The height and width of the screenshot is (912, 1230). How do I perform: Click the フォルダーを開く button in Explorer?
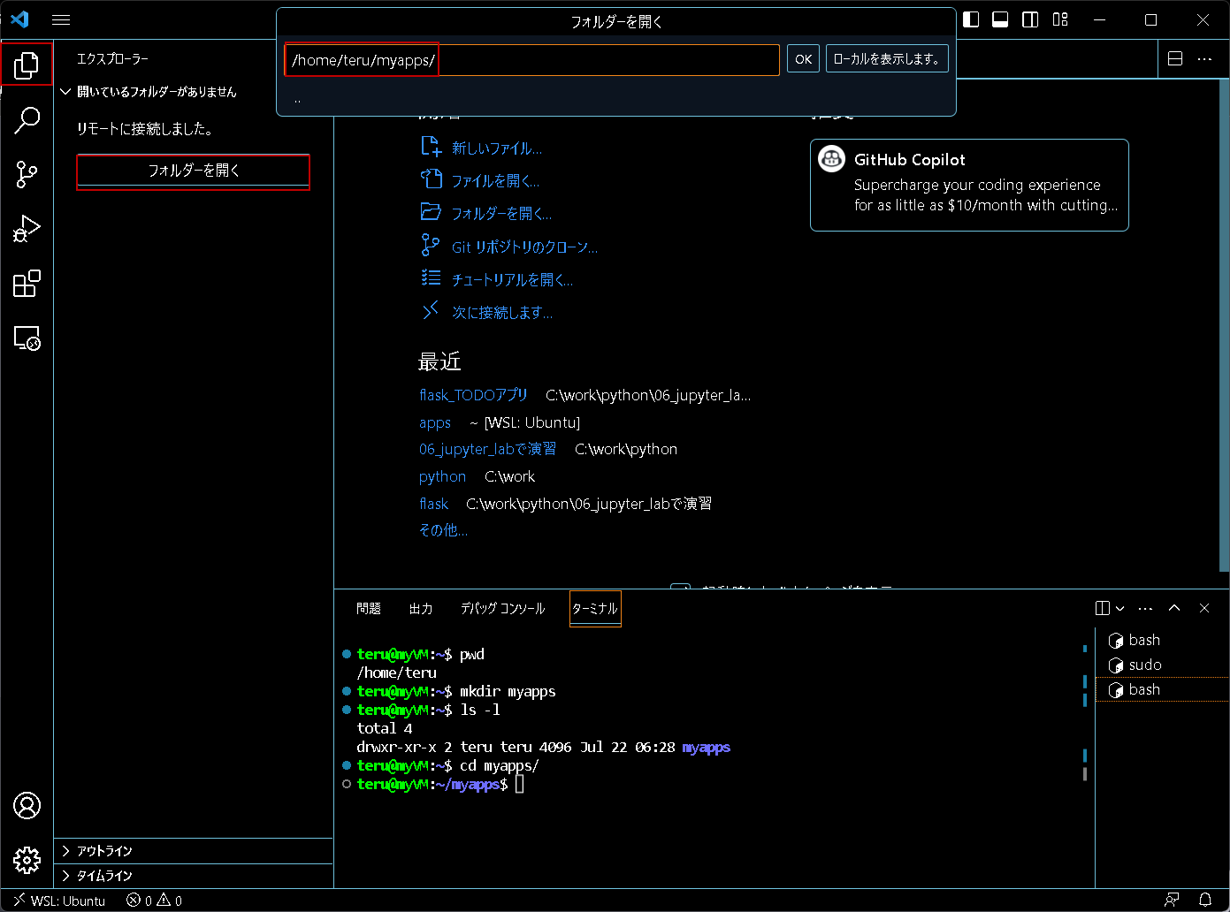coord(193,171)
